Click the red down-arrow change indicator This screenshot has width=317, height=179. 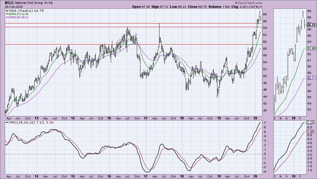261,7
